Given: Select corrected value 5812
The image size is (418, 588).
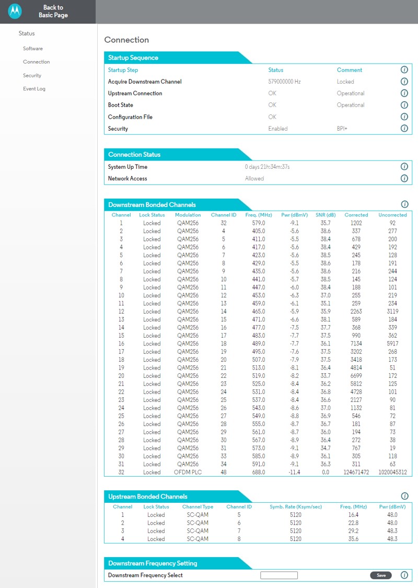Looking at the screenshot, I should tap(356, 384).
